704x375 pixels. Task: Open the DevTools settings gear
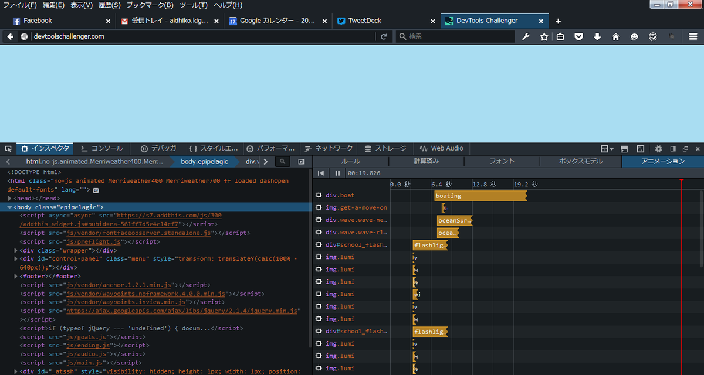[658, 148]
